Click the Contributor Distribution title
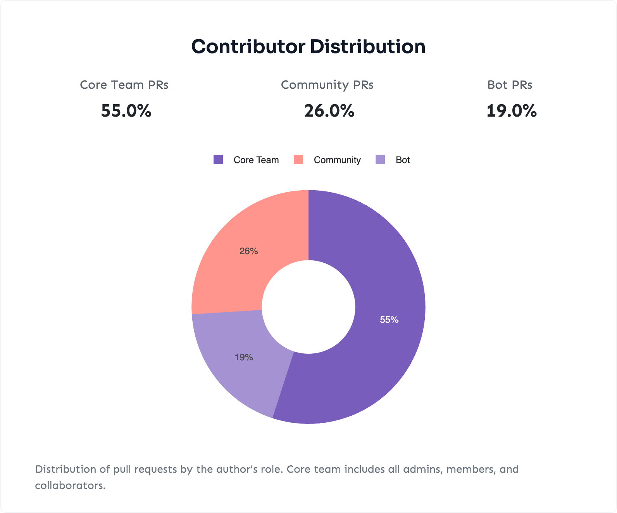The image size is (617, 513). click(x=308, y=46)
